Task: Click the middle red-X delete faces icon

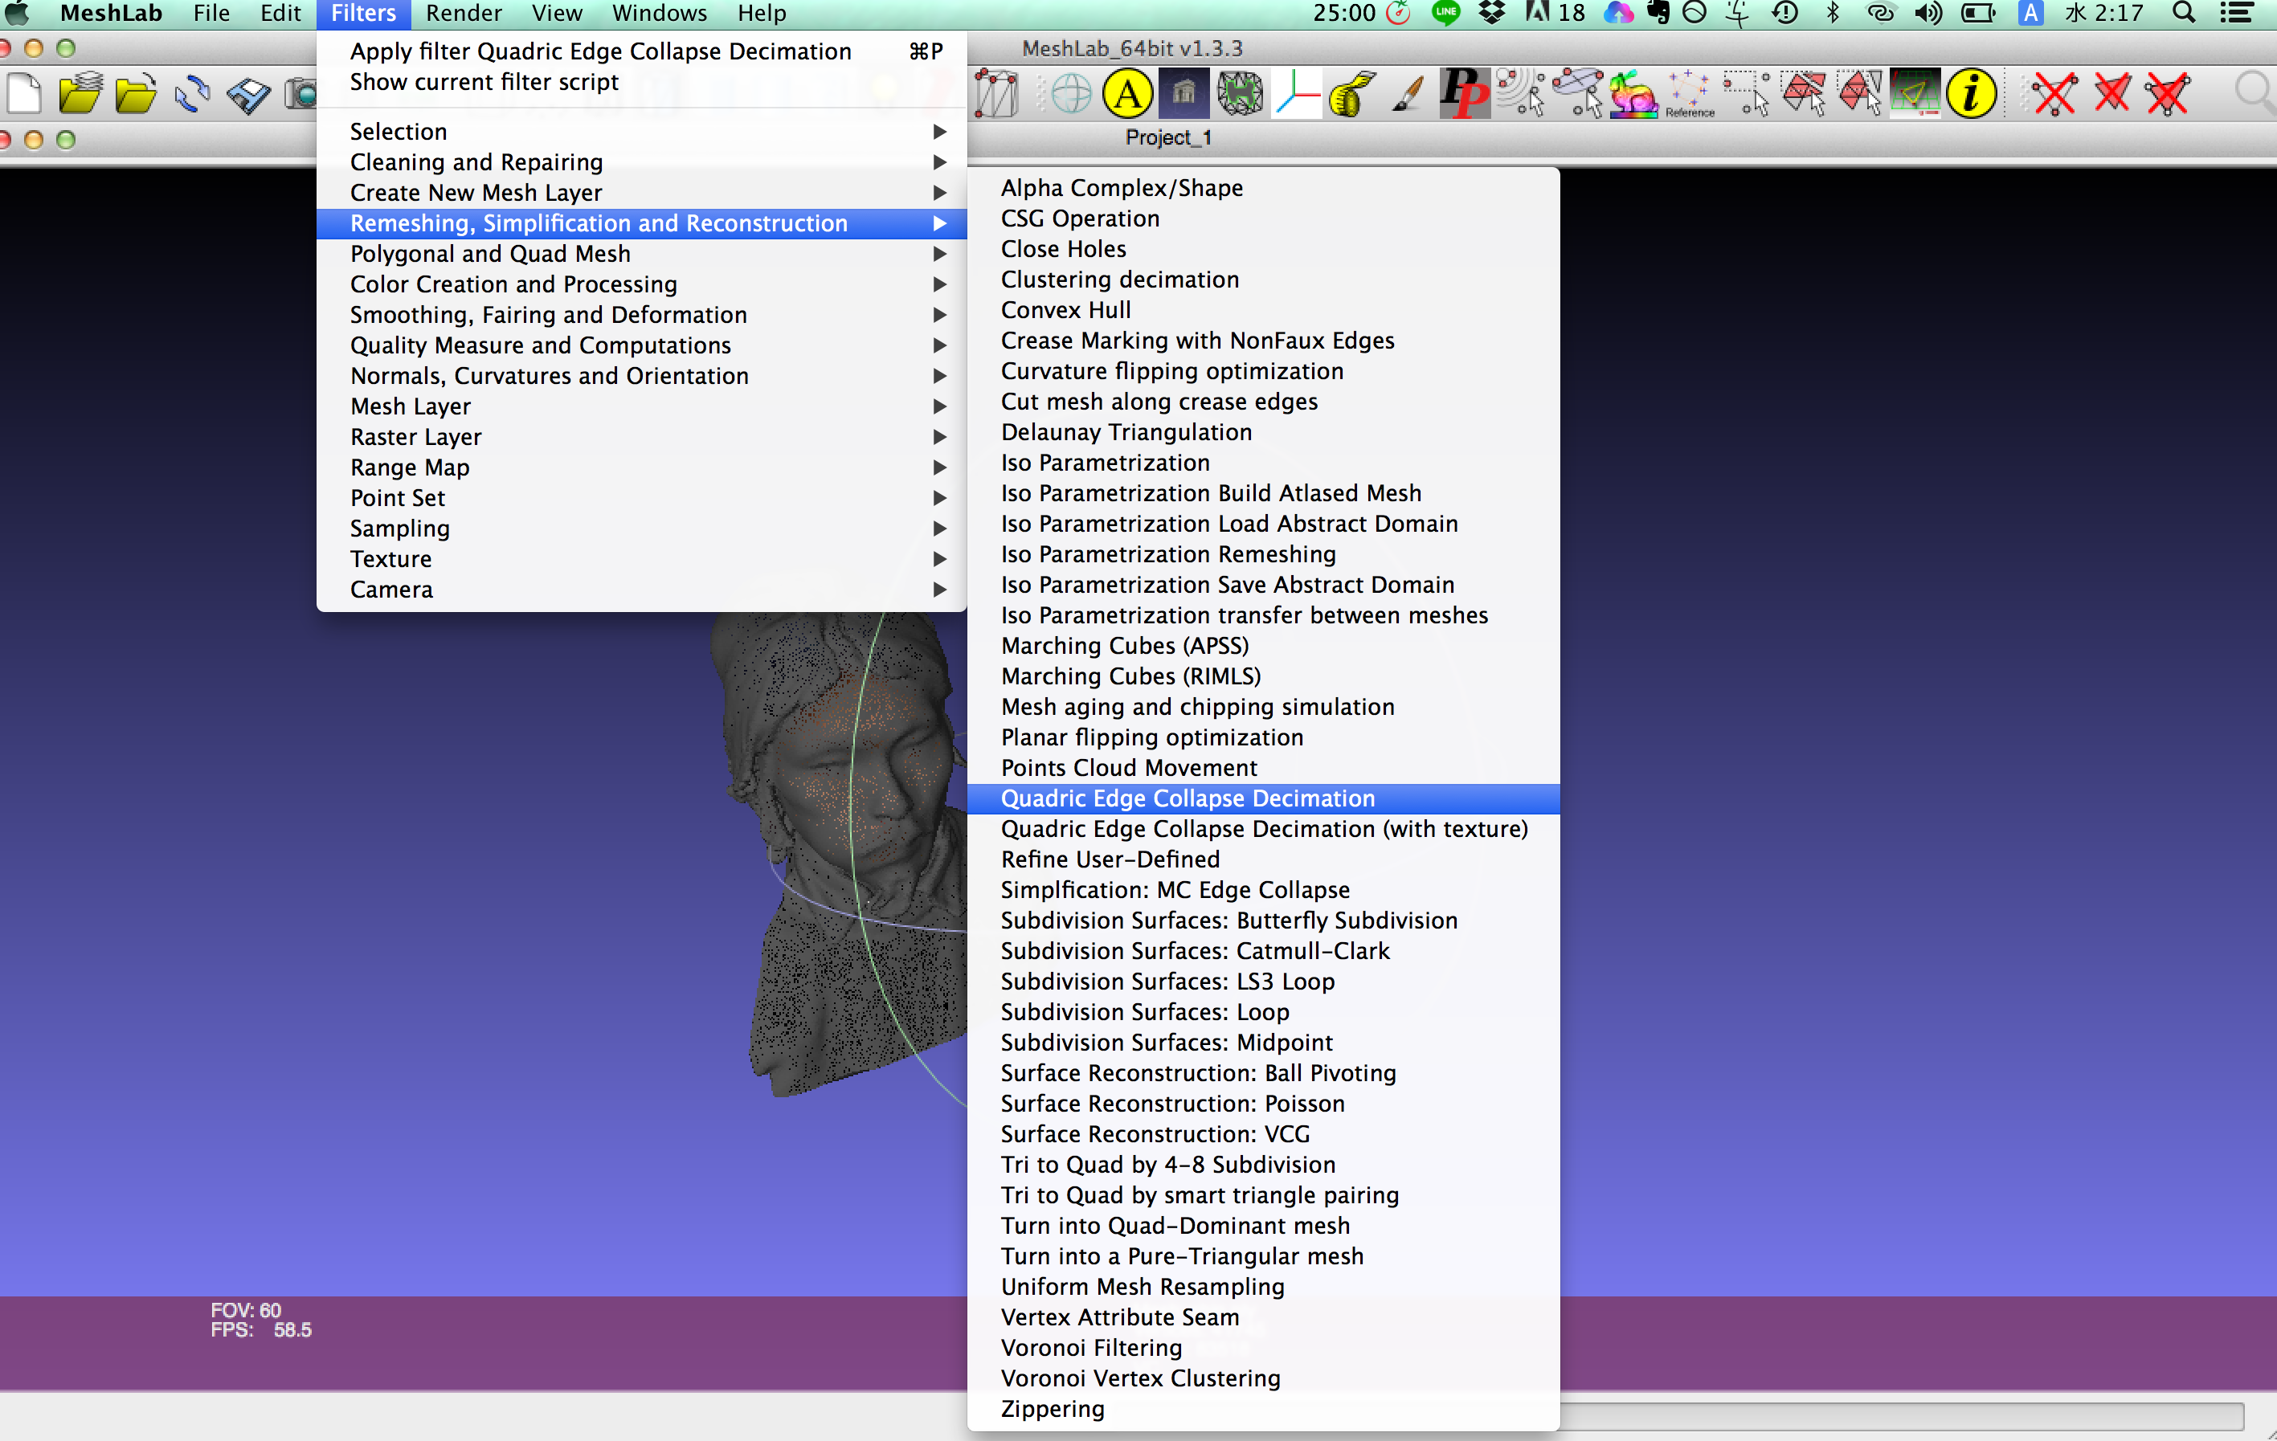Action: pos(2111,94)
